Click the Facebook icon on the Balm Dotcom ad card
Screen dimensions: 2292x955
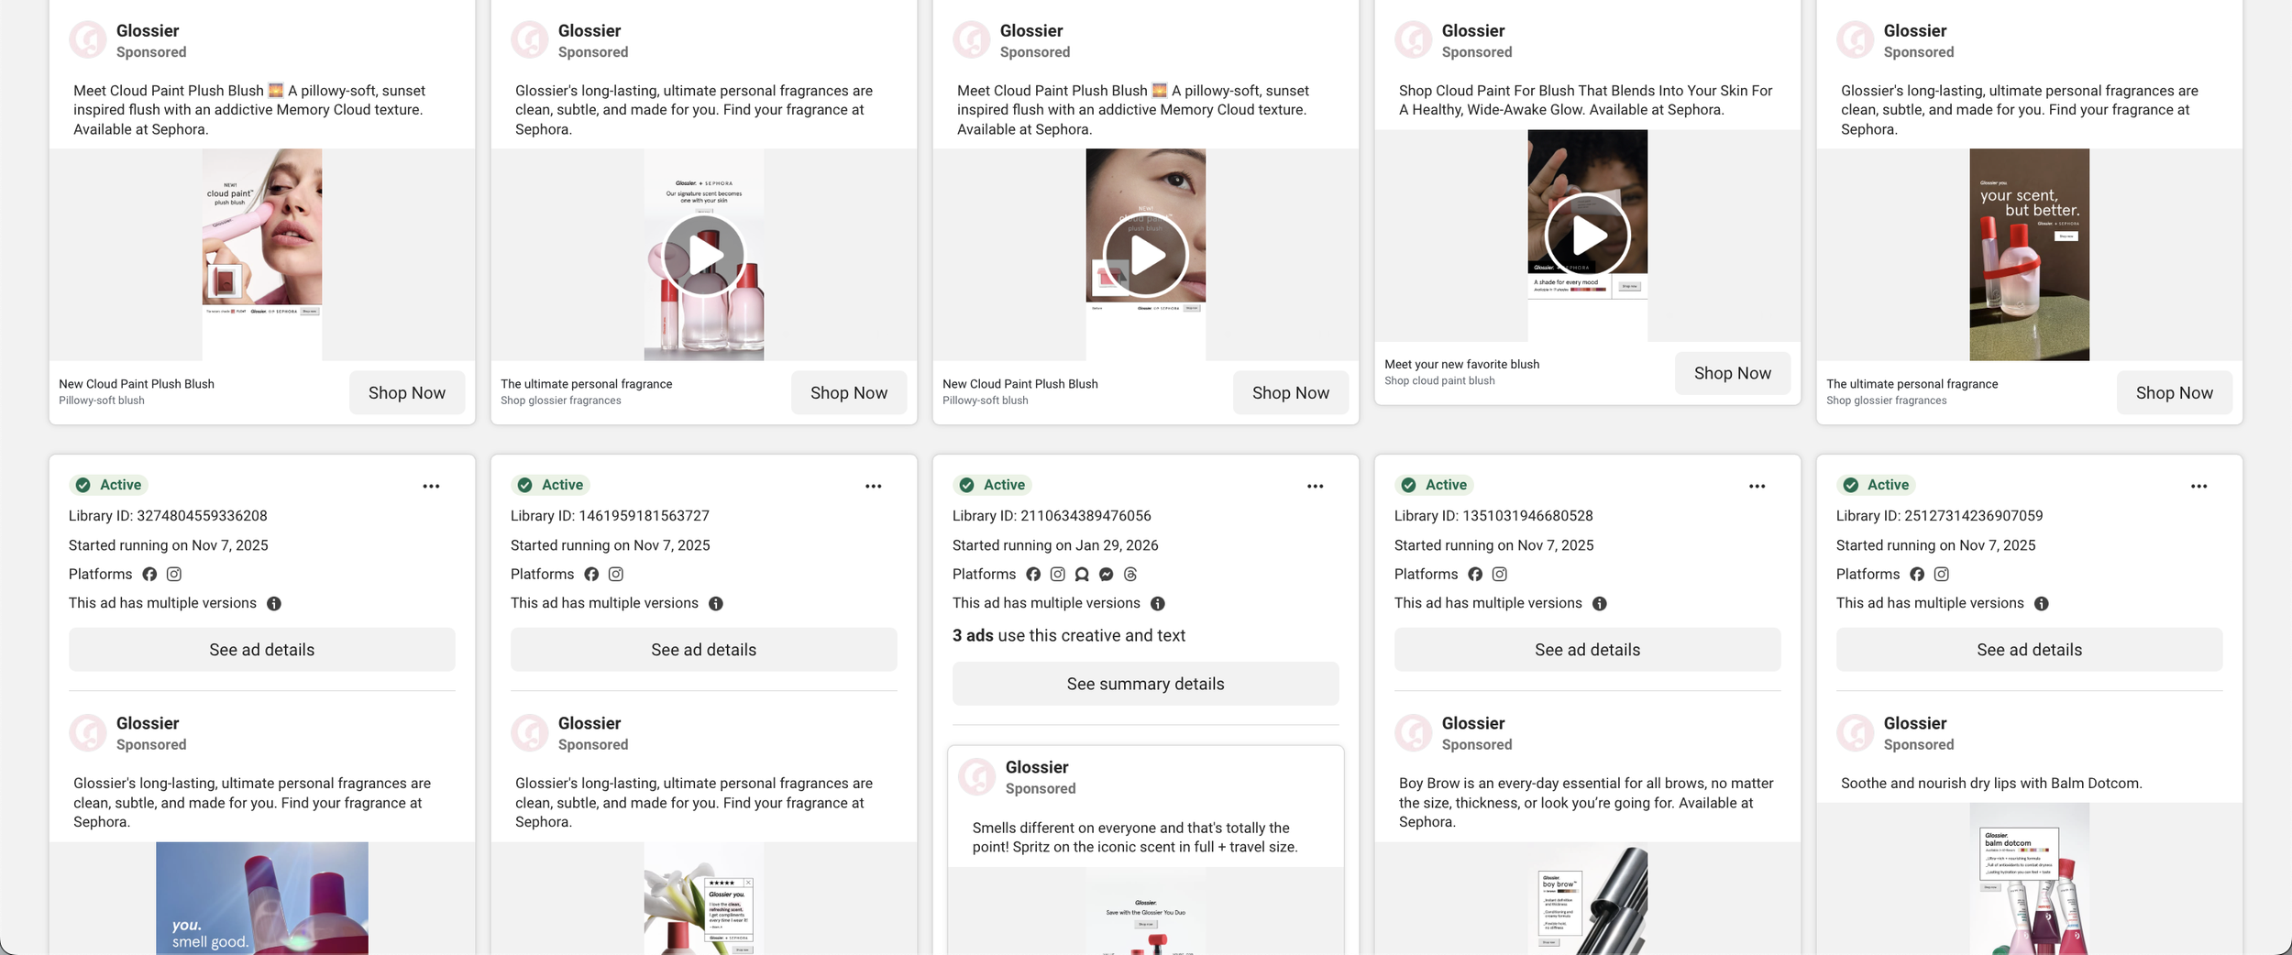point(1917,574)
